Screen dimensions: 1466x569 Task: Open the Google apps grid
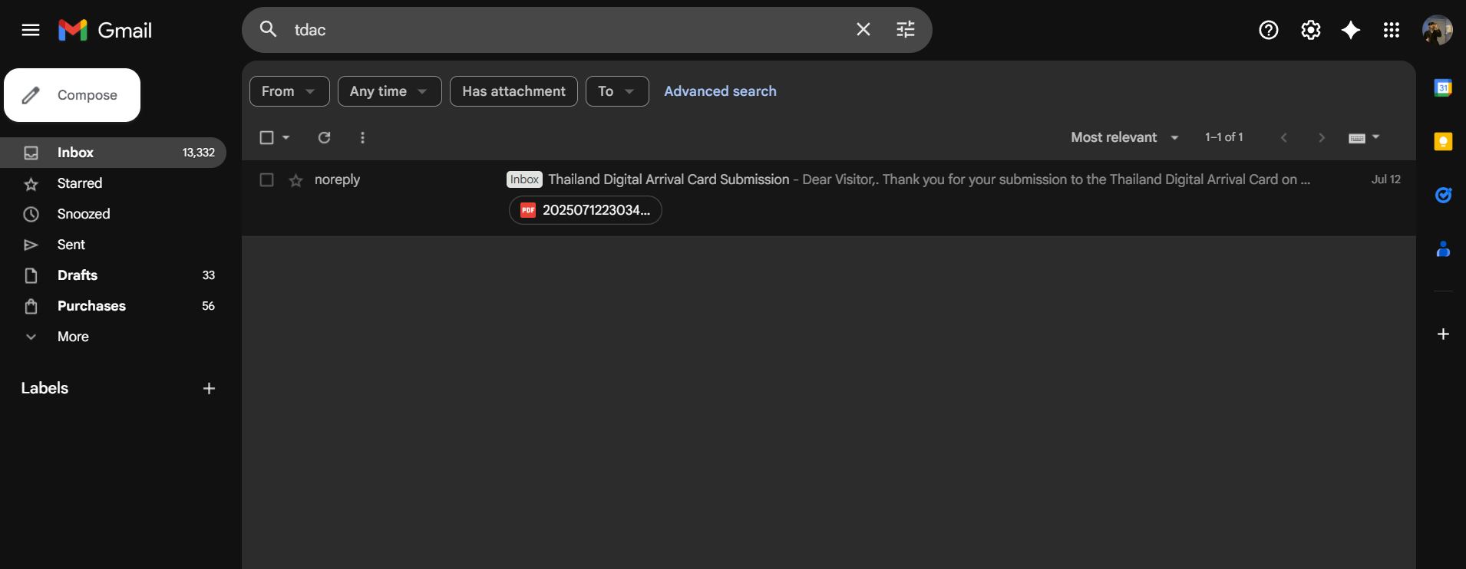[x=1391, y=30]
